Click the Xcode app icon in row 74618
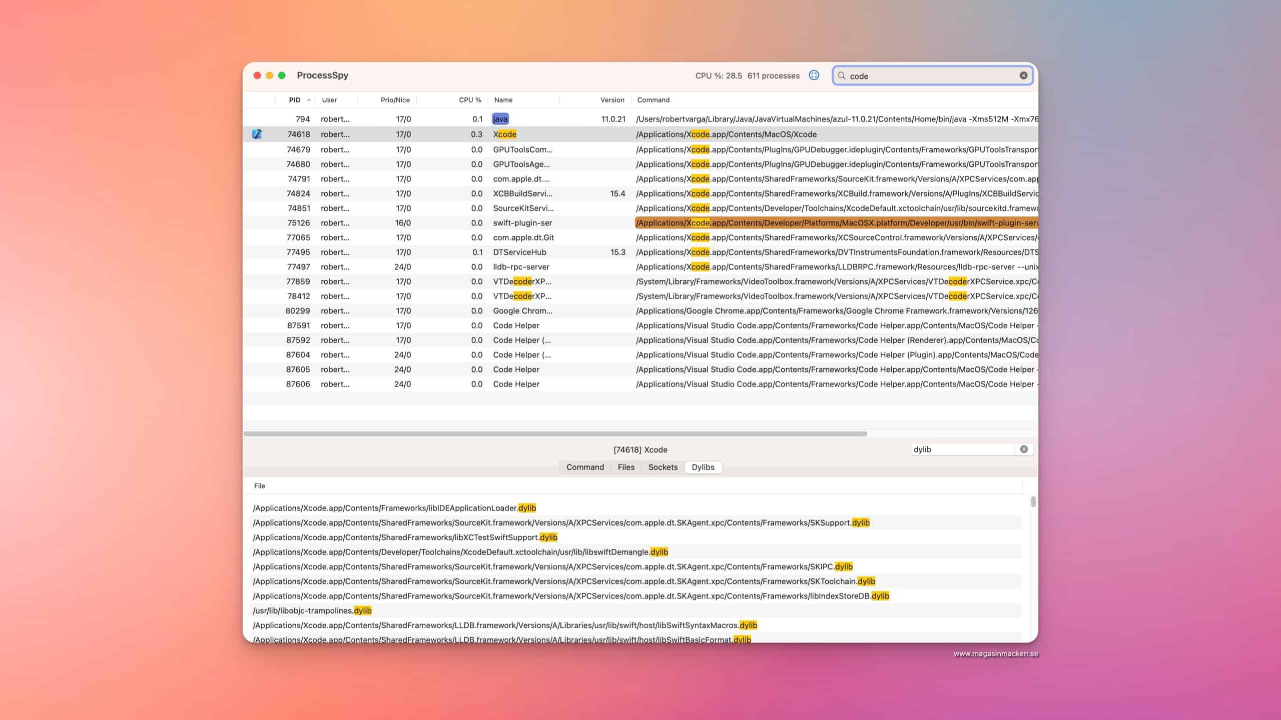 tap(257, 134)
